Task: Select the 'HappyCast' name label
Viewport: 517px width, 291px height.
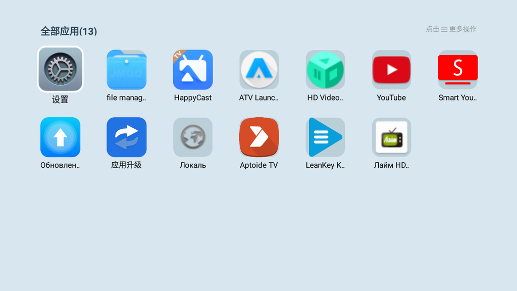Action: (192, 98)
